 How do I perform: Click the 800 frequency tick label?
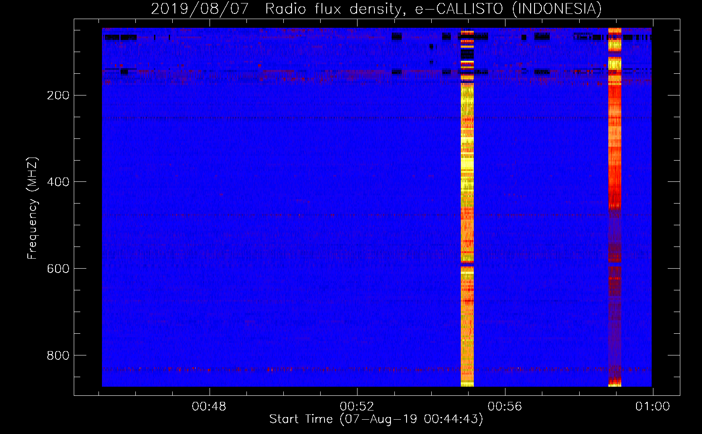(x=58, y=356)
